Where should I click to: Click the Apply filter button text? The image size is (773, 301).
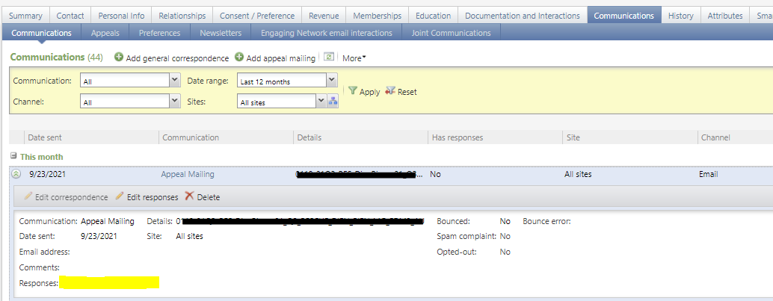[x=369, y=92]
